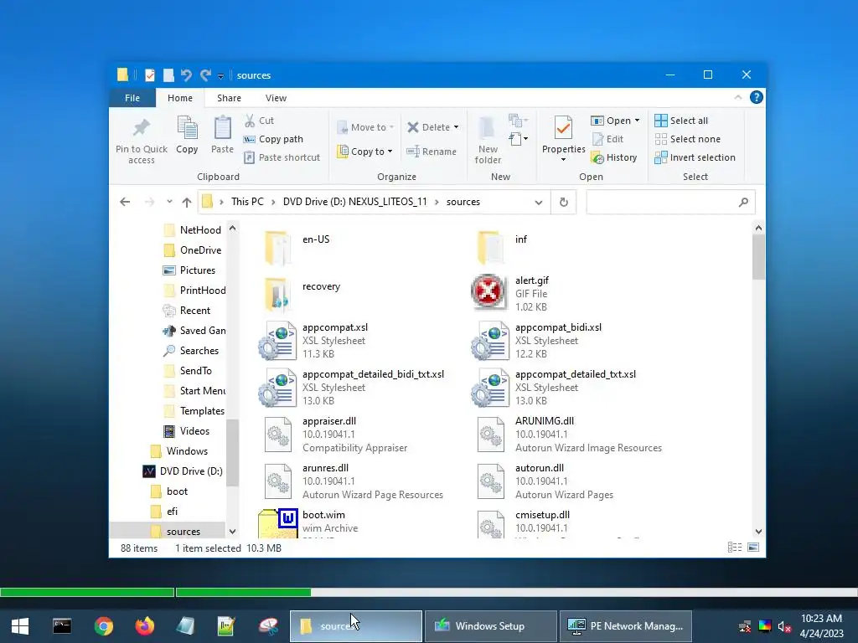Screen dimensions: 858x643
Task: Open the Recent locations dropdown arrow
Action: click(x=169, y=202)
